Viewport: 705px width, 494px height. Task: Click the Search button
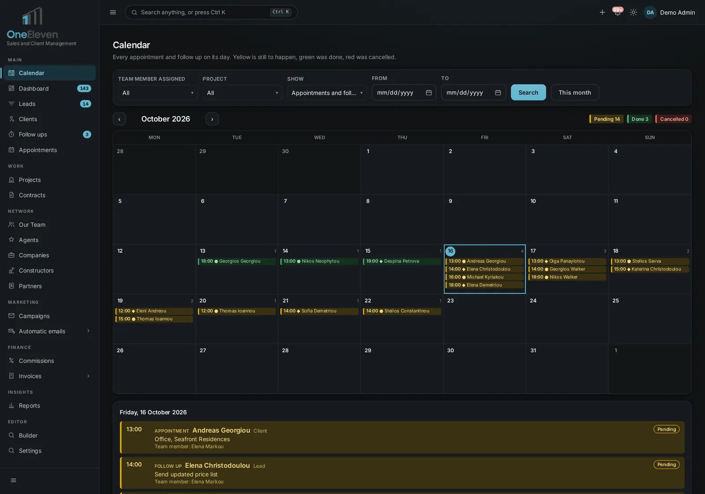pyautogui.click(x=528, y=93)
